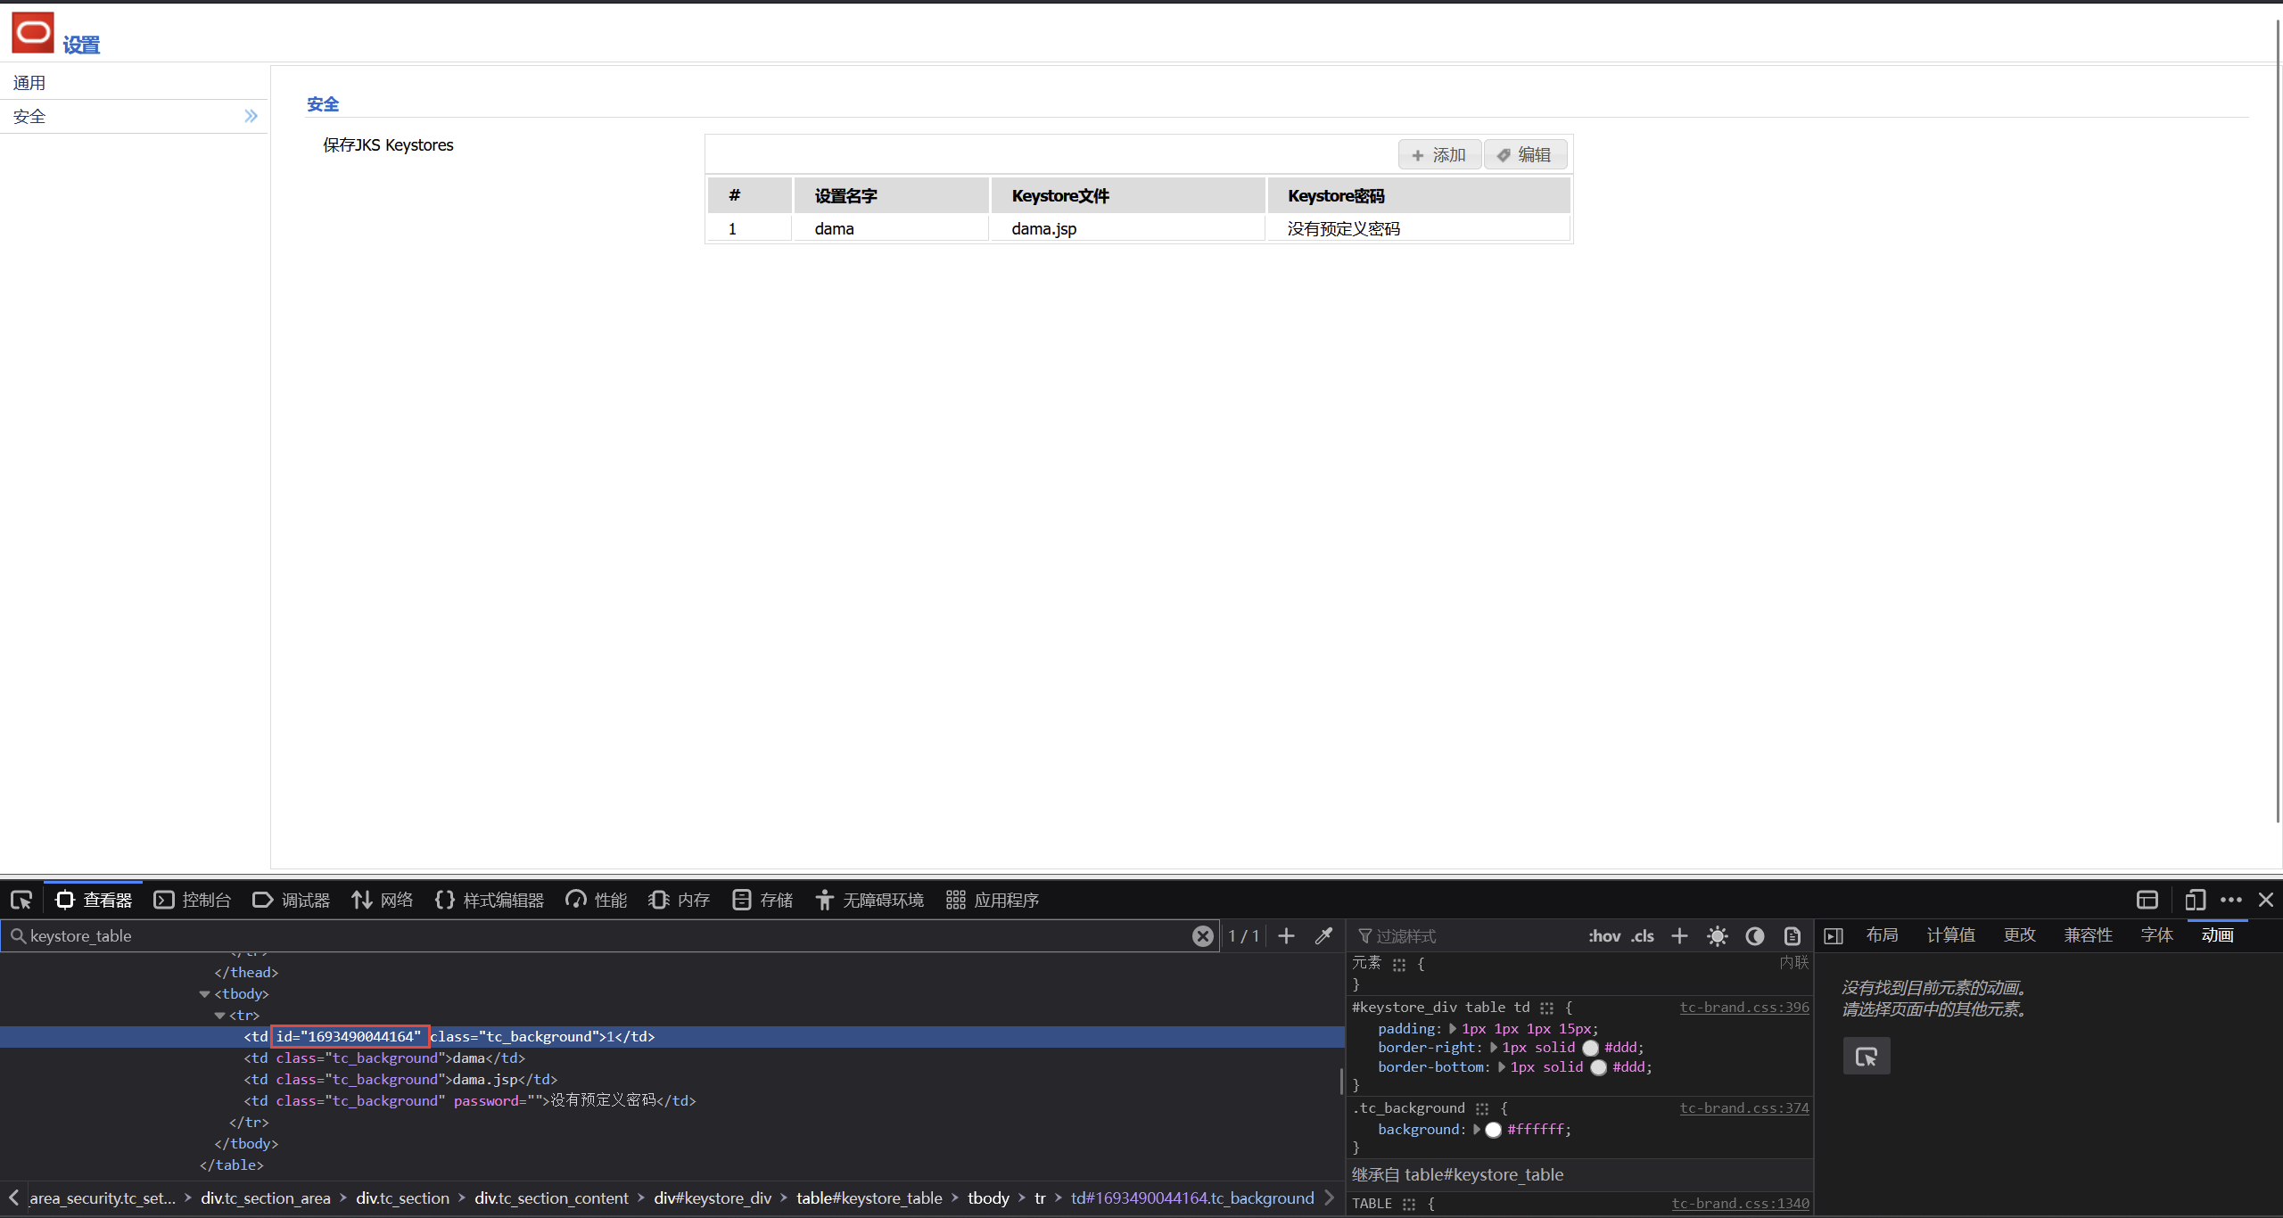The width and height of the screenshot is (2283, 1218).
Task: Create a new node with plus icon
Action: (x=1286, y=935)
